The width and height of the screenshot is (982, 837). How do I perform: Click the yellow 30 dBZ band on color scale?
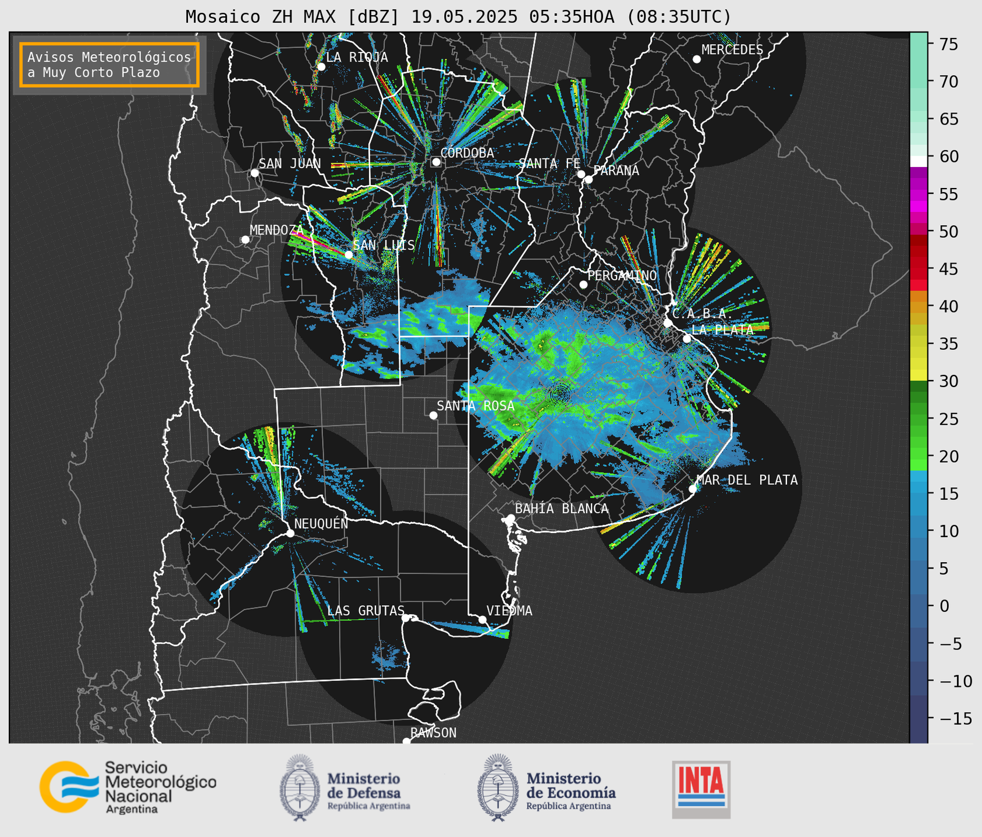click(919, 375)
